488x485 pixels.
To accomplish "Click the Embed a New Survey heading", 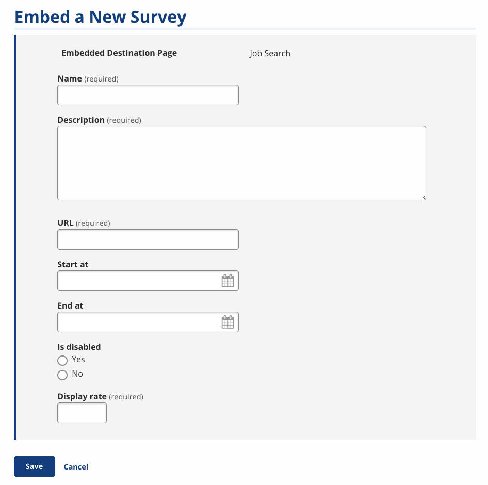I will pyautogui.click(x=100, y=17).
